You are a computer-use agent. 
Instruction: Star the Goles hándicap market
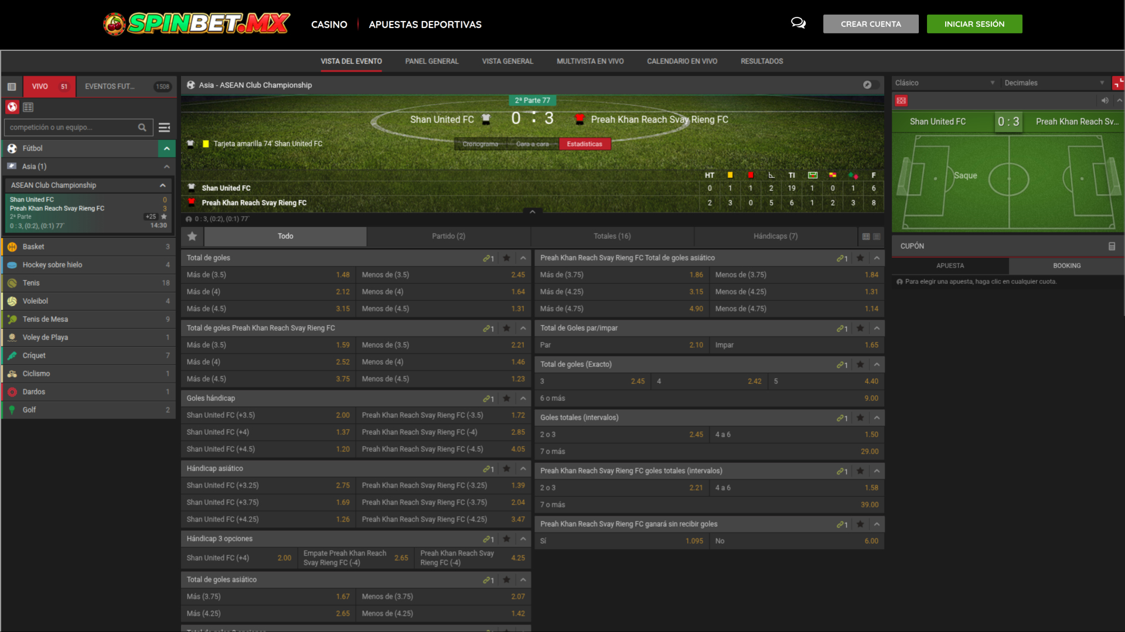click(x=506, y=399)
